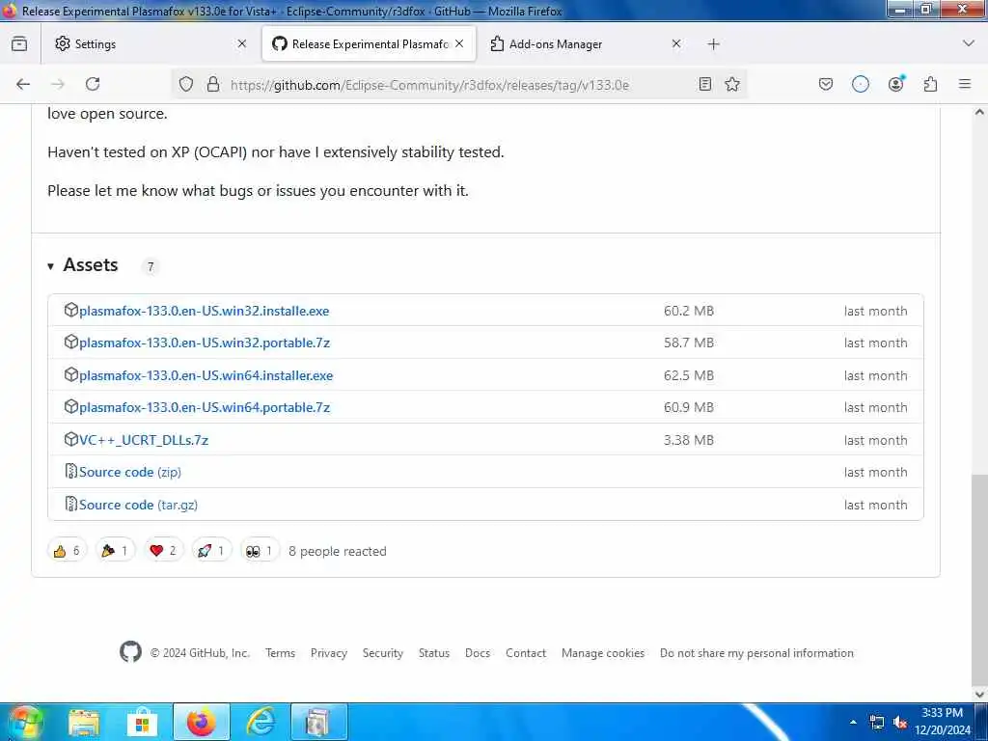988x741 pixels.
Task: Toggle the eyes reaction
Action: tap(260, 551)
